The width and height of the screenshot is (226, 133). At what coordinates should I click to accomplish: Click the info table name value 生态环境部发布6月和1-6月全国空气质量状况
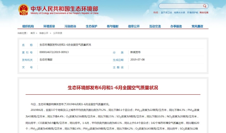click(x=65, y=45)
